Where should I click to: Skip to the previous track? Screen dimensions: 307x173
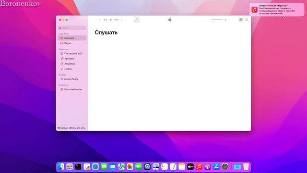pyautogui.click(x=105, y=20)
